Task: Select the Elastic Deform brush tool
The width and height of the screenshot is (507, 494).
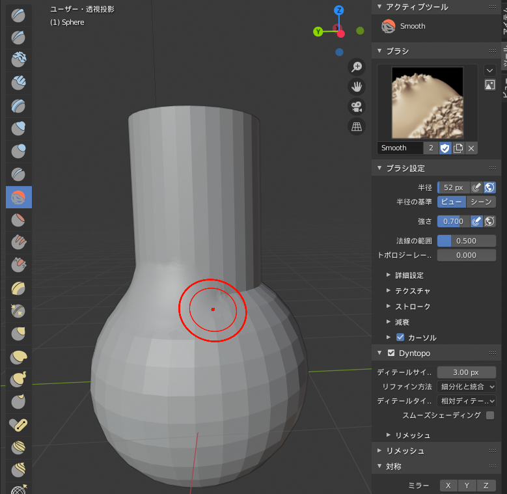Action: coord(18,357)
